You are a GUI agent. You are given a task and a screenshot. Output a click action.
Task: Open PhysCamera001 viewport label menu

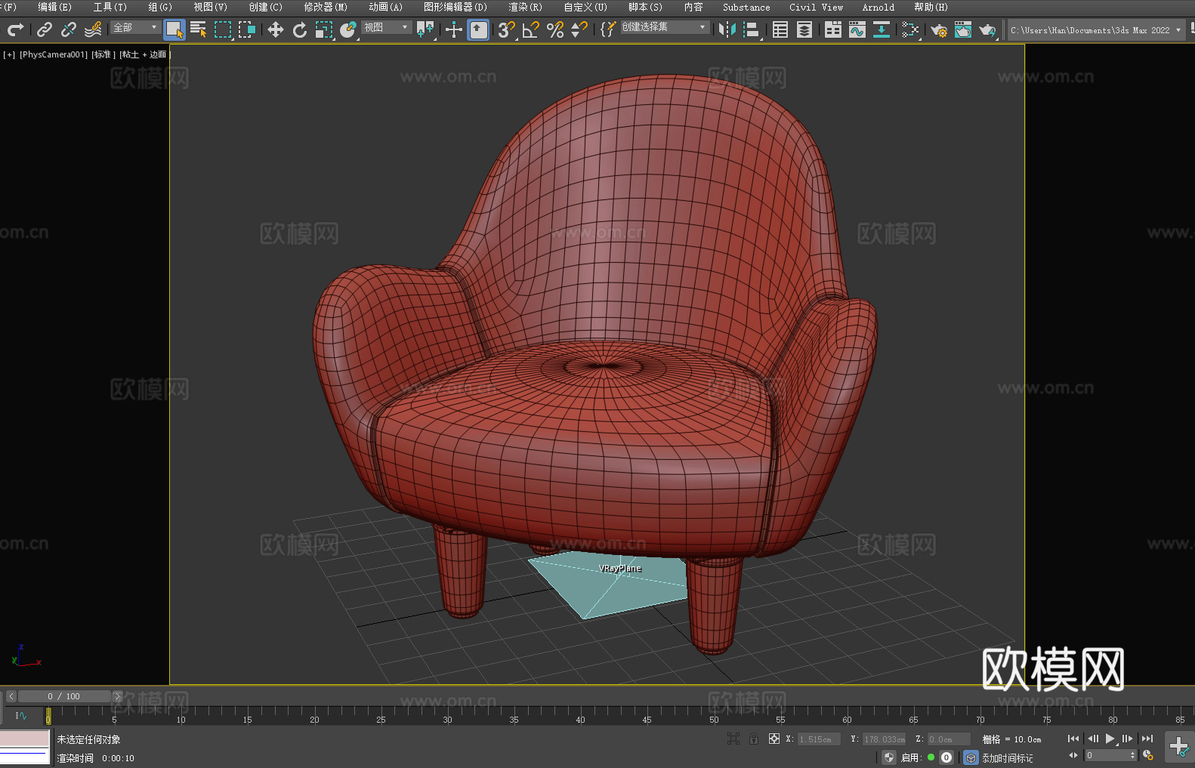[54, 54]
